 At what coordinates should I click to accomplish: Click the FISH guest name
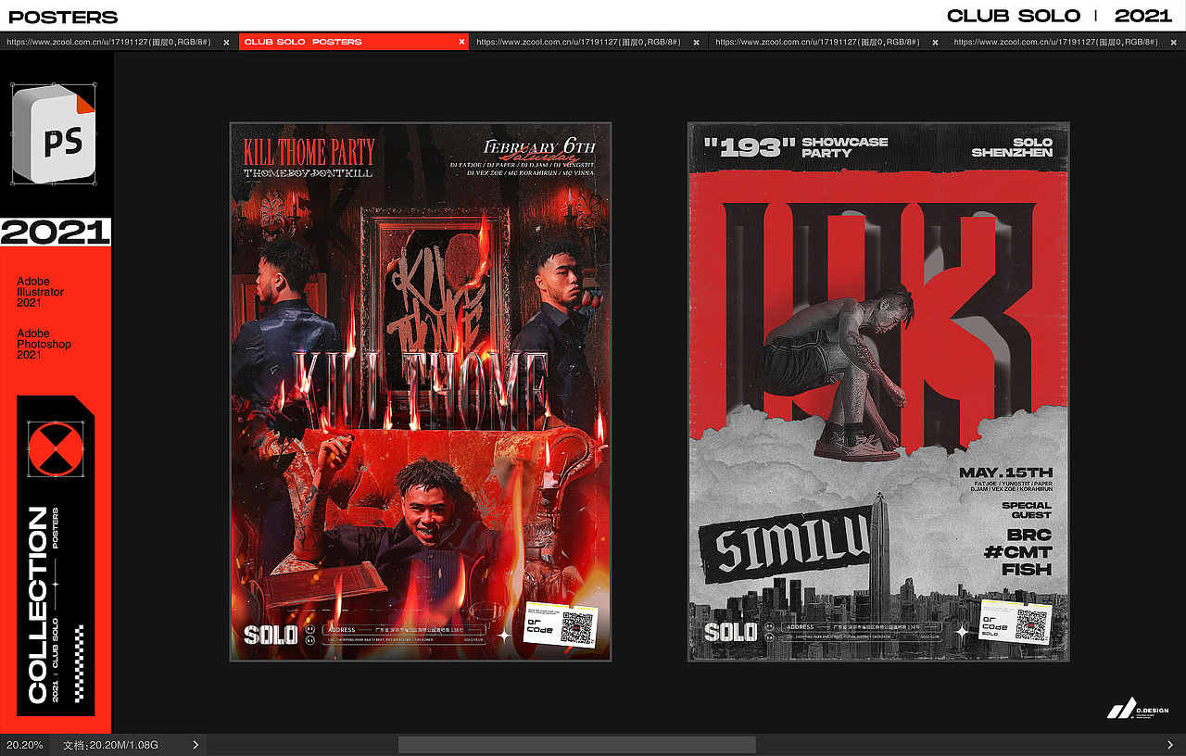1027,569
